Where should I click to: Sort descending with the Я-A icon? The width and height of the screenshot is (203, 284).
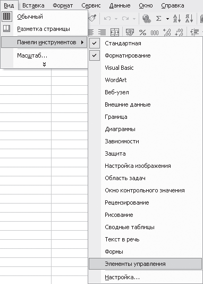[x=189, y=18]
